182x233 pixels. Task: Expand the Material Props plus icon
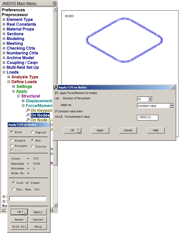[4, 29]
